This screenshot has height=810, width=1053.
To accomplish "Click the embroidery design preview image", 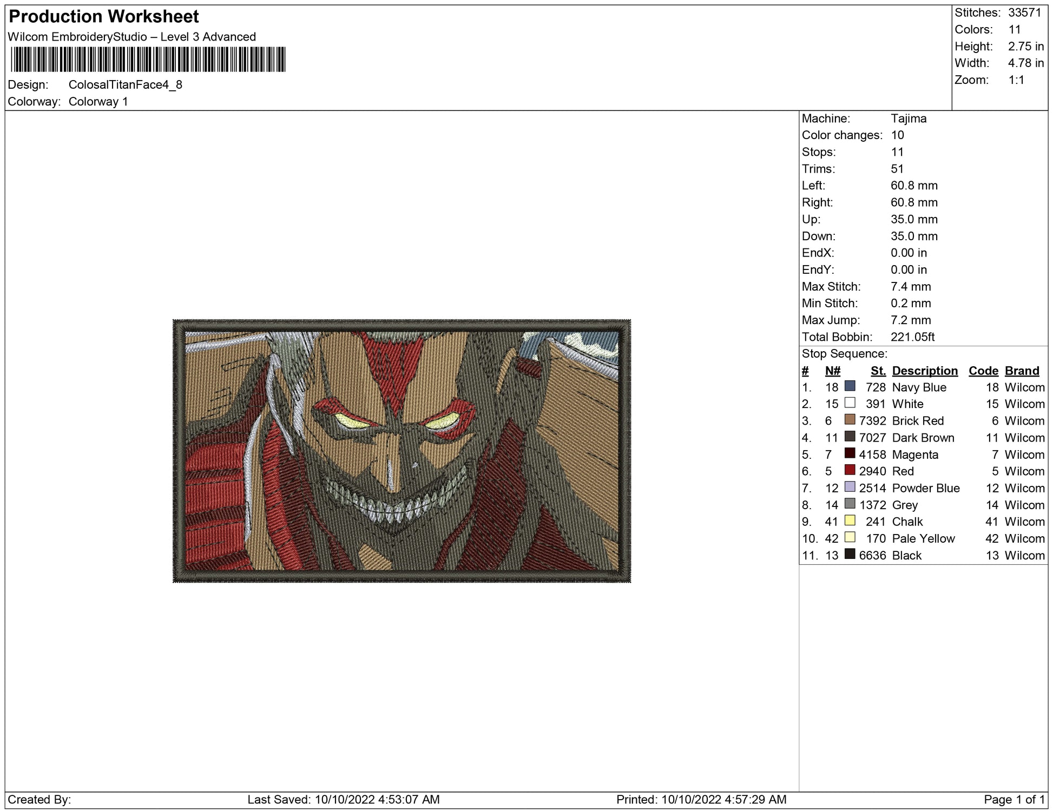I will [x=402, y=451].
